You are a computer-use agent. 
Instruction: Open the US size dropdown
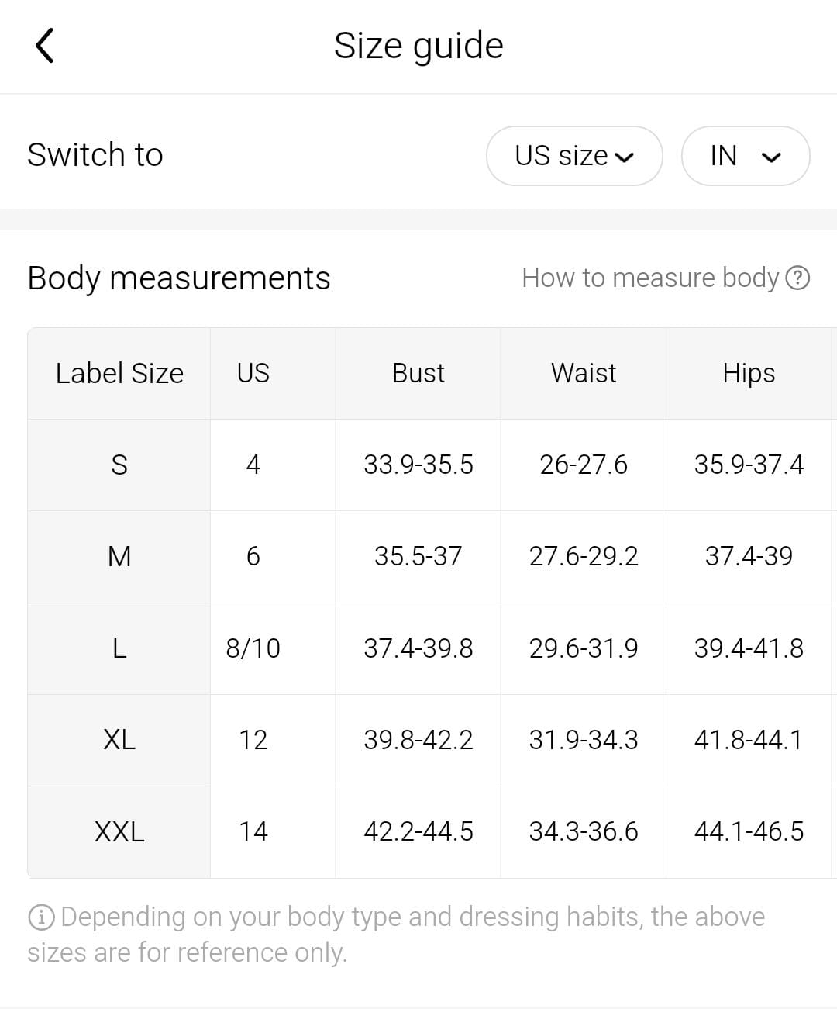[573, 156]
